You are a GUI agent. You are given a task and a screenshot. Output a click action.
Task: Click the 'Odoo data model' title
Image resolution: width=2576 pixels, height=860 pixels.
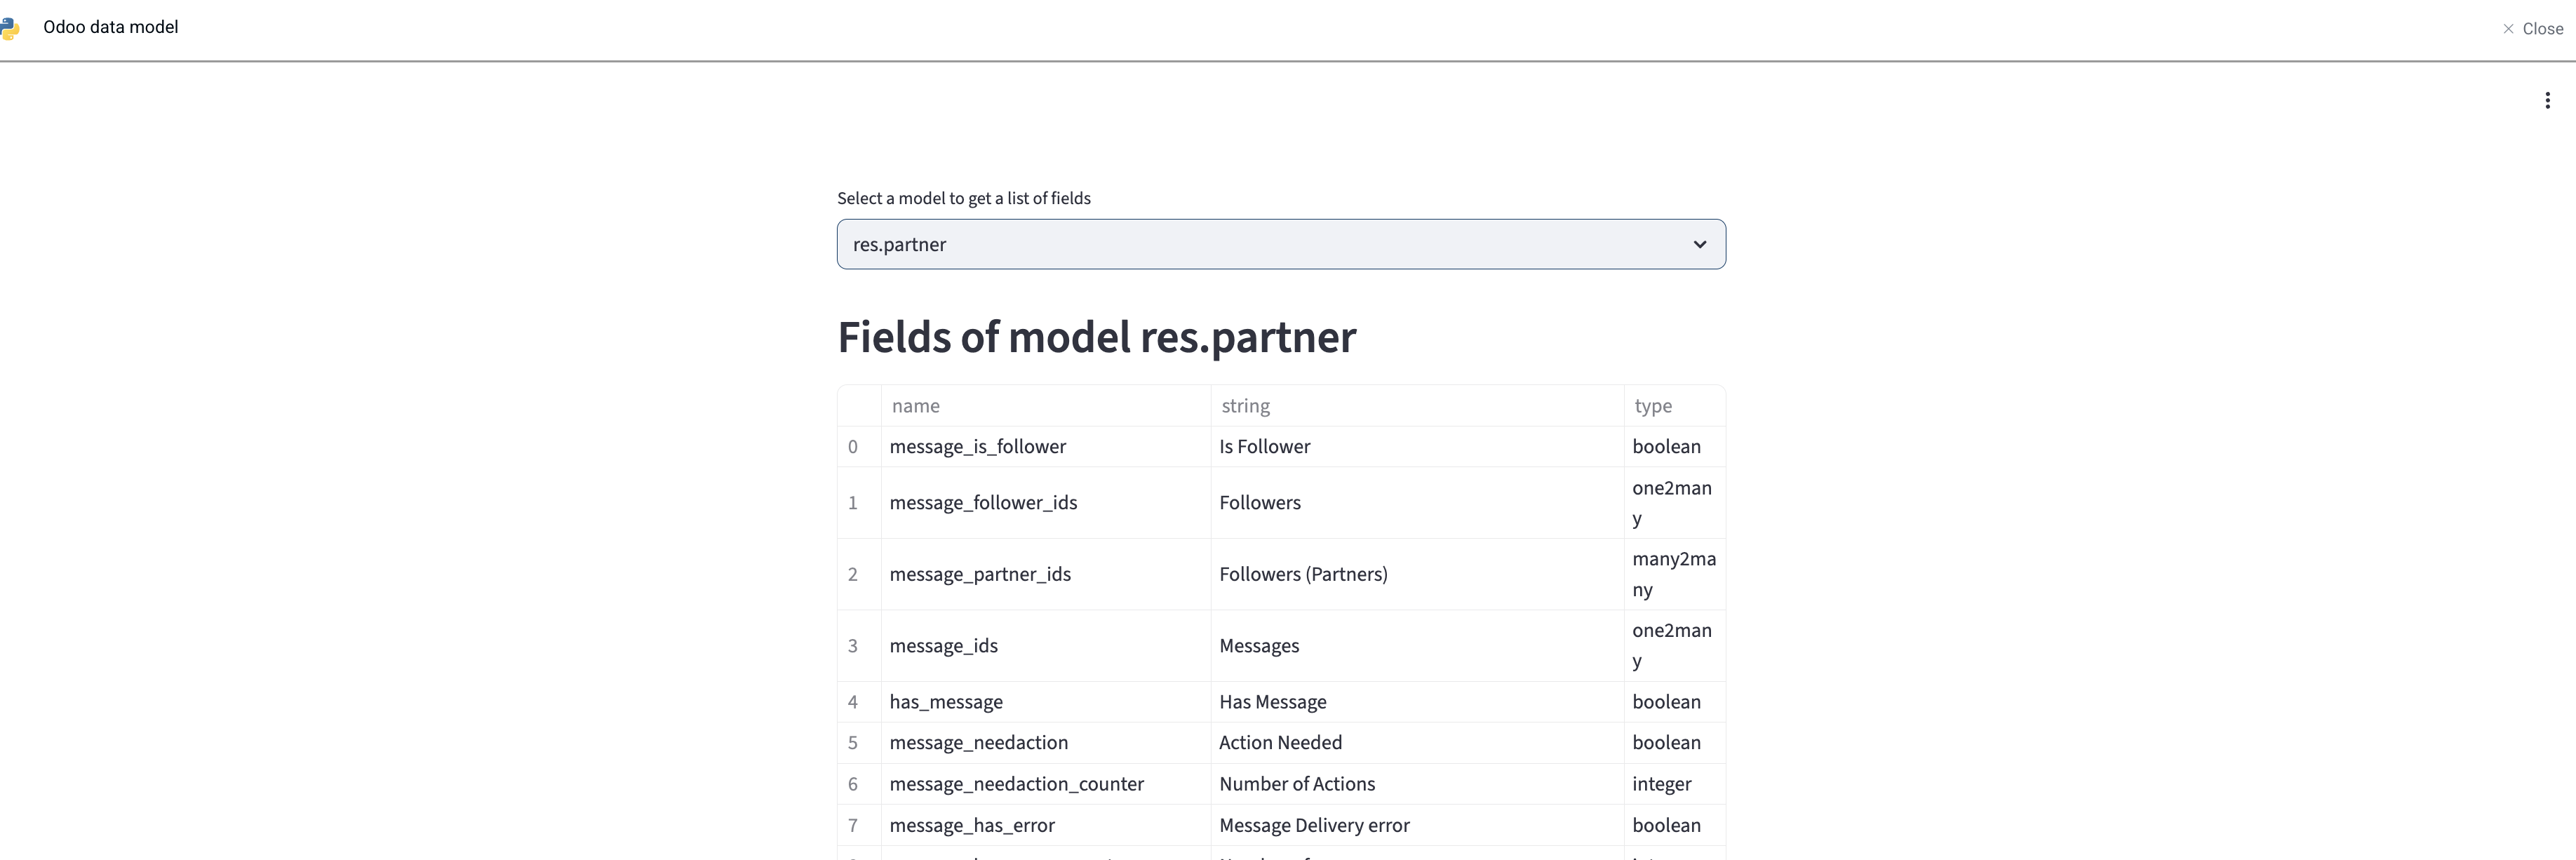pyautogui.click(x=111, y=27)
